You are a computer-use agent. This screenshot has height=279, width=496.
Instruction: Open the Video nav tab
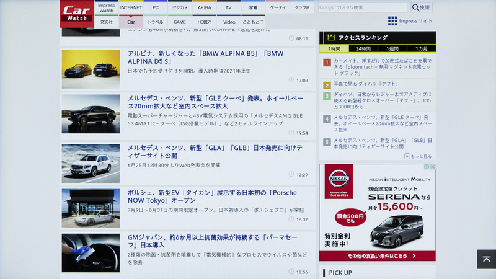[229, 22]
